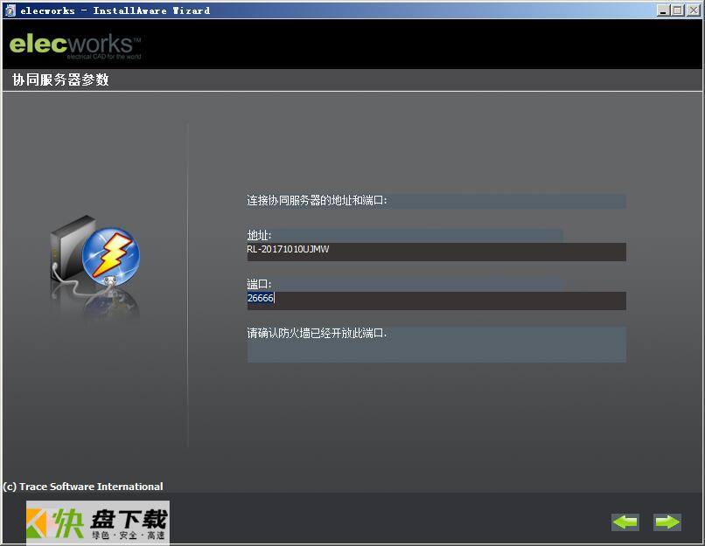Click the port field showing 26666
The height and width of the screenshot is (546, 705).
click(x=436, y=301)
